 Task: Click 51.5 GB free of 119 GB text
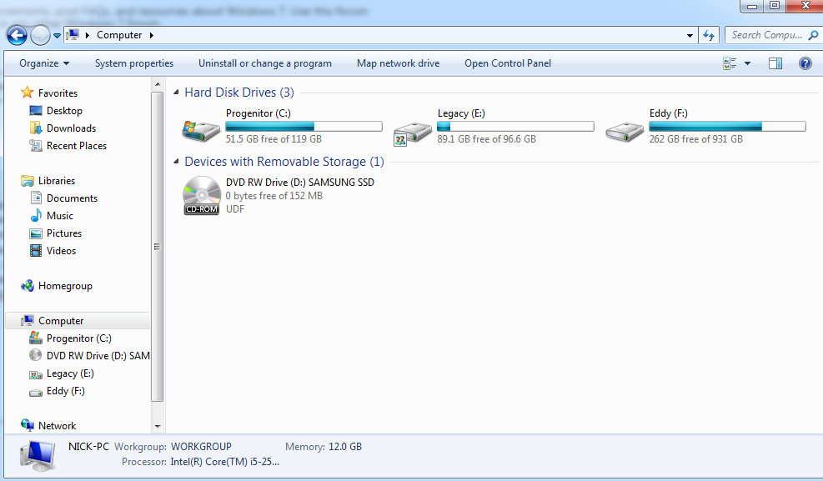point(273,139)
